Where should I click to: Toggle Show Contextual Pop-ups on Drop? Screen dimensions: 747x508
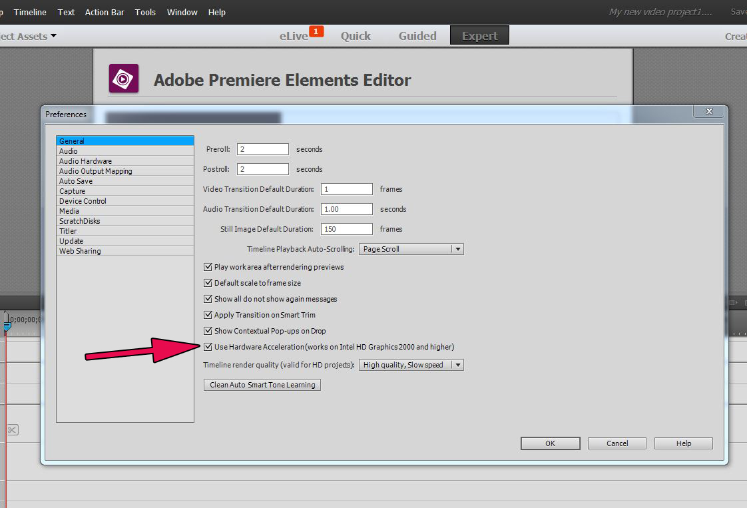click(208, 331)
